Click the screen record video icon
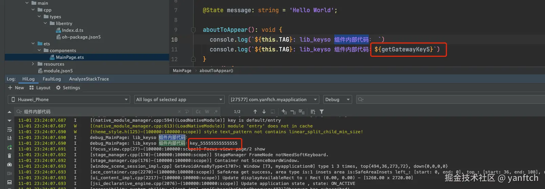 [x=9, y=173]
